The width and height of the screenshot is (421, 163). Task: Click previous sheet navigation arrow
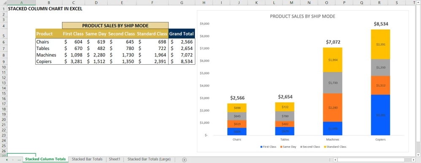click(6, 160)
